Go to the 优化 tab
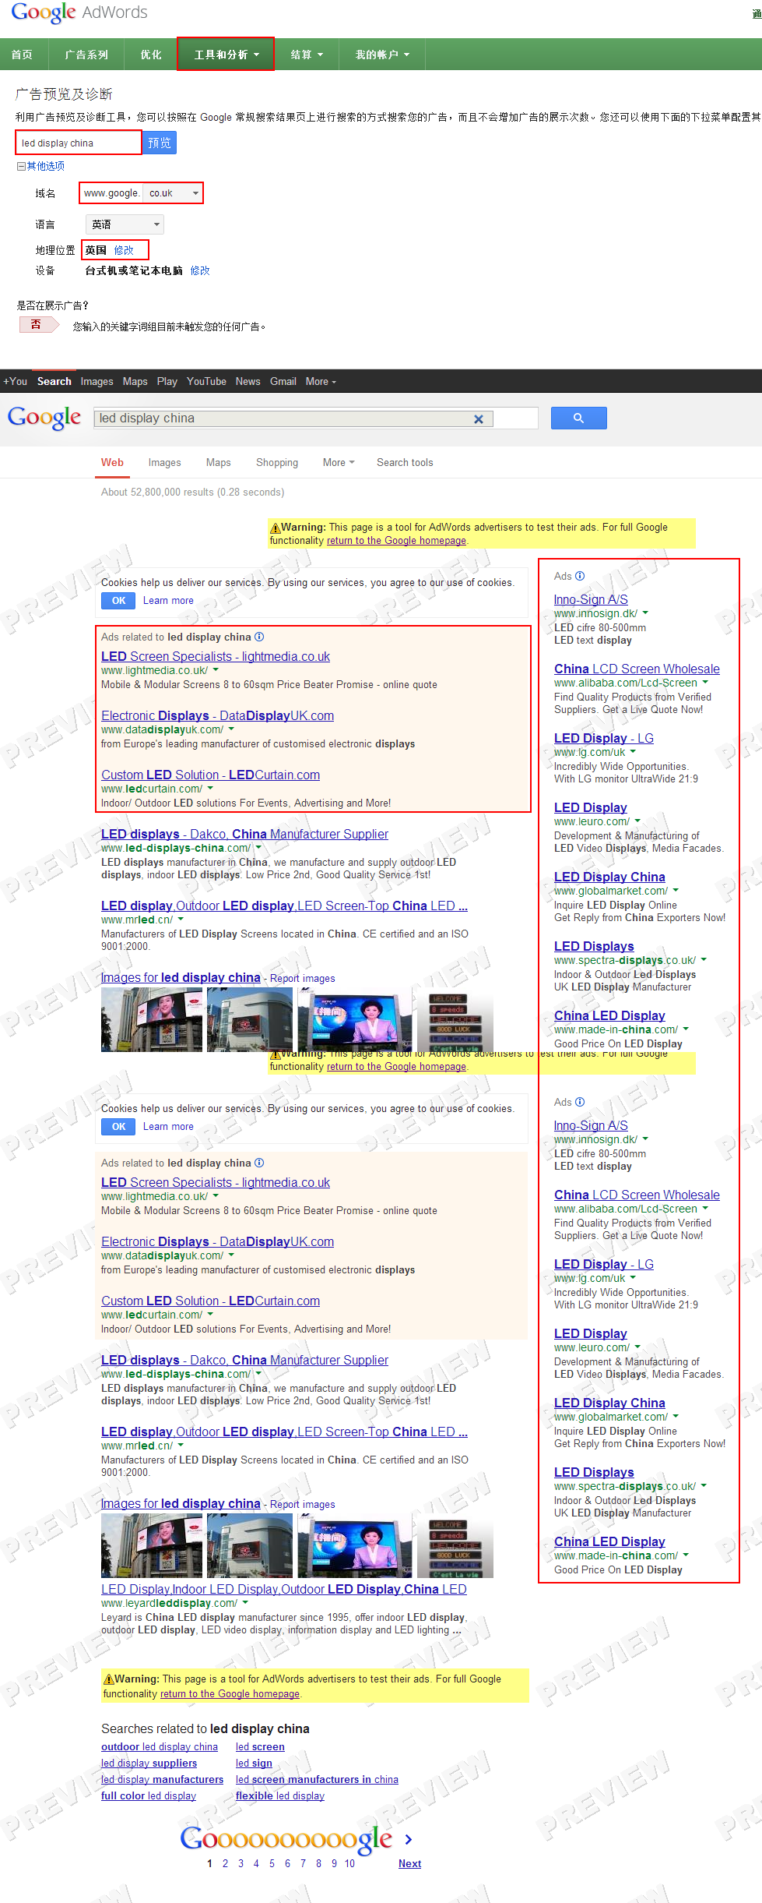The width and height of the screenshot is (762, 1903). click(151, 55)
